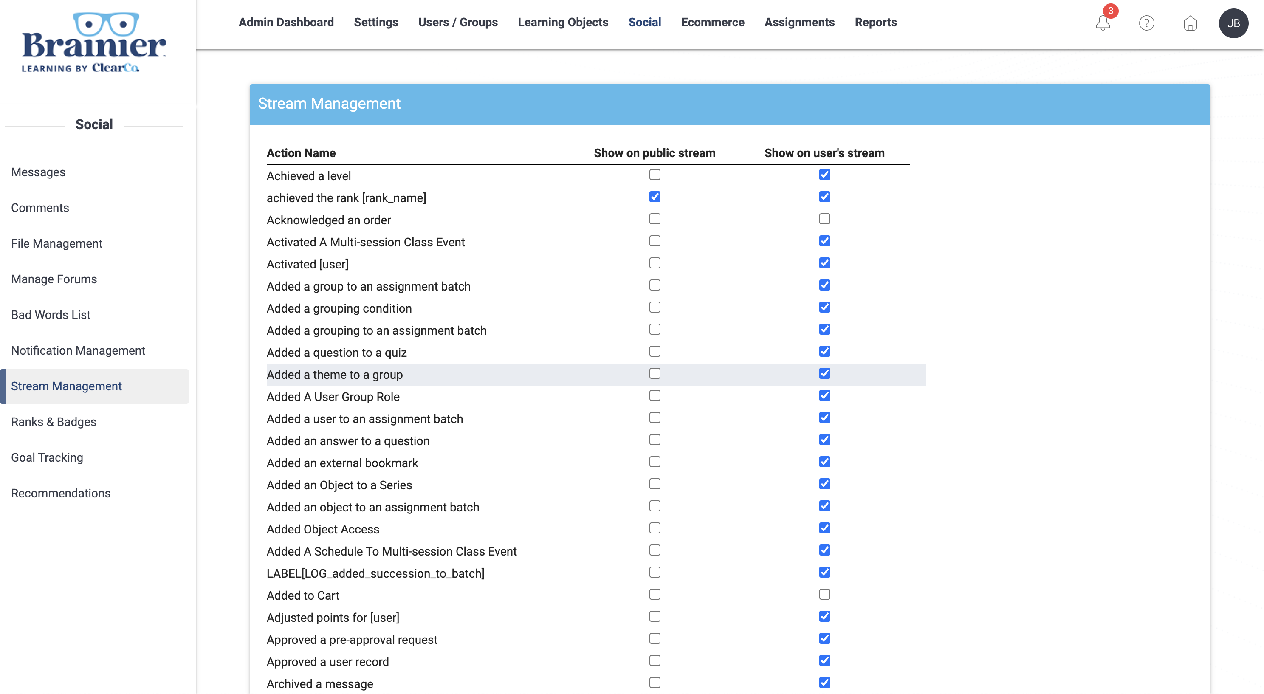The image size is (1264, 694).
Task: Open the JB user avatar menu
Action: (1233, 23)
